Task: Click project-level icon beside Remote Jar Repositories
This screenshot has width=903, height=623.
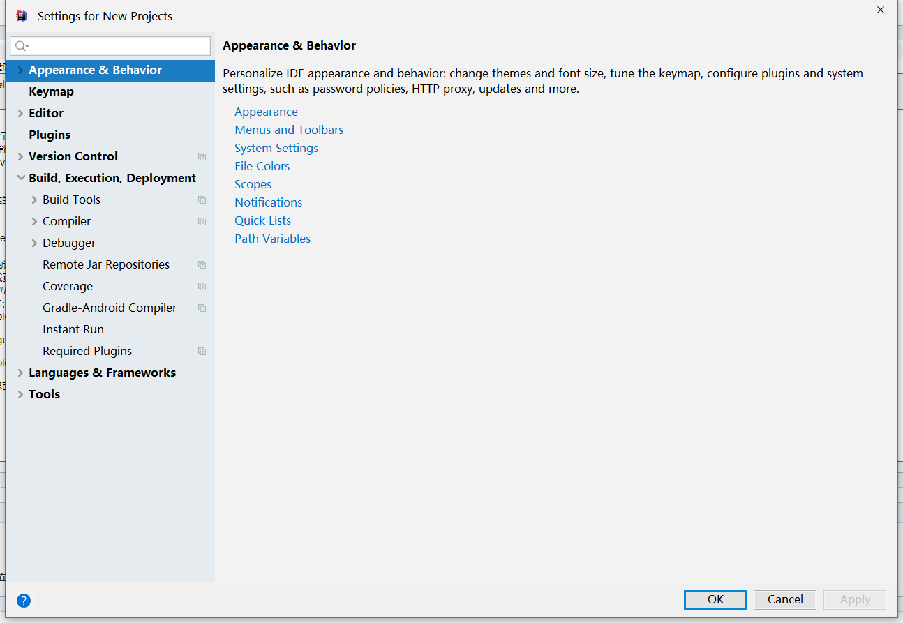Action: pyautogui.click(x=202, y=265)
